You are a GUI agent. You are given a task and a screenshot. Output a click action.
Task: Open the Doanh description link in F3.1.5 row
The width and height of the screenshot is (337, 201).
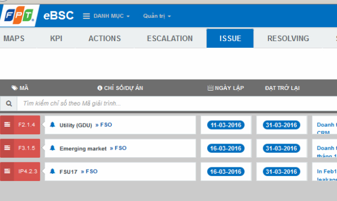[327, 151]
